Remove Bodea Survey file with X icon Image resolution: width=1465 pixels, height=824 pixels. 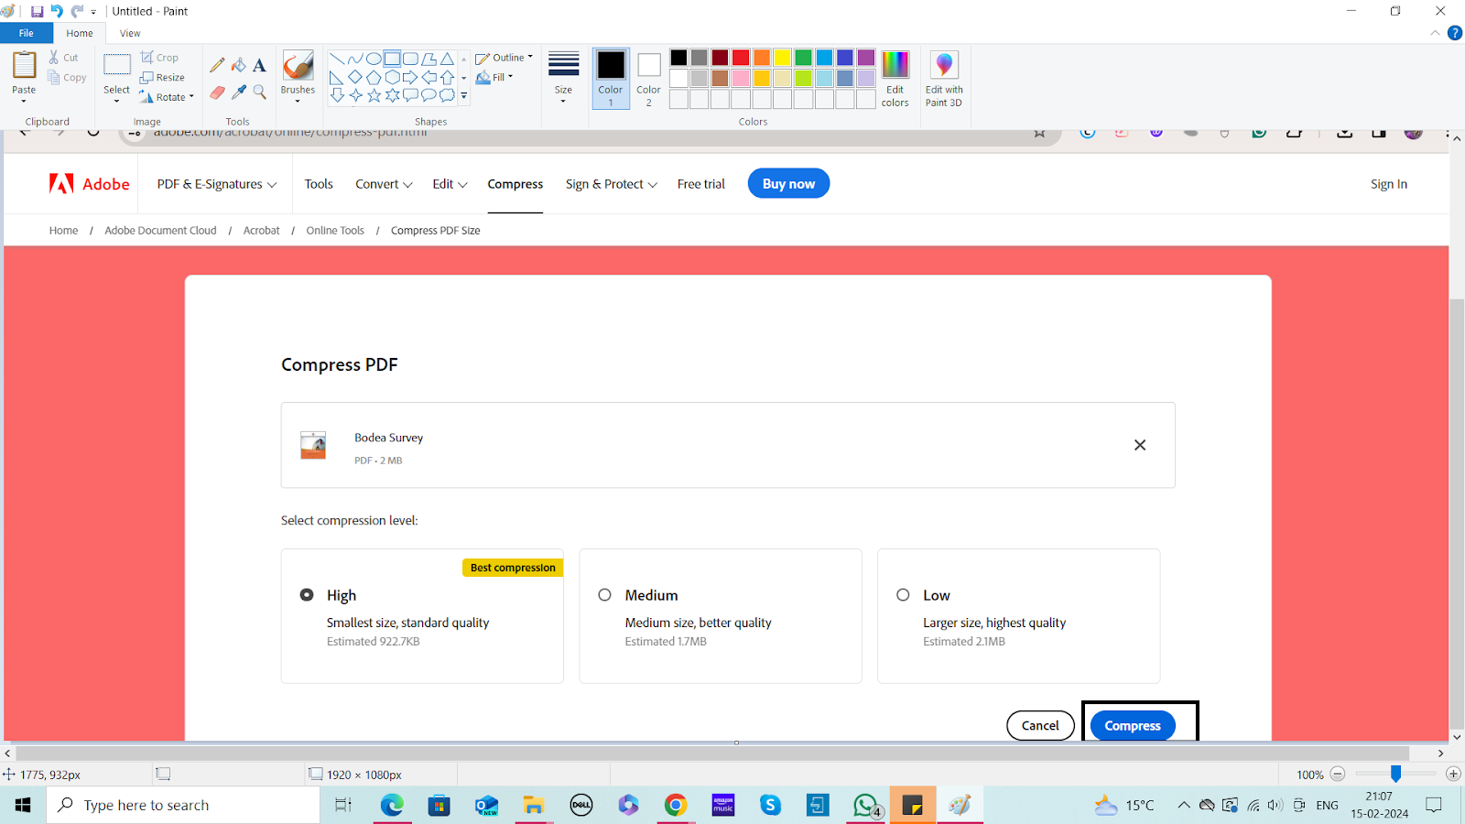[1140, 445]
